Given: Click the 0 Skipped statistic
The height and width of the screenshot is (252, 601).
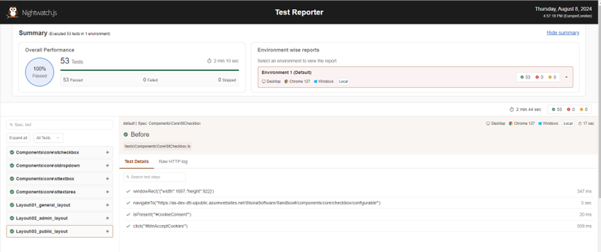Looking at the screenshot, I should coord(227,80).
